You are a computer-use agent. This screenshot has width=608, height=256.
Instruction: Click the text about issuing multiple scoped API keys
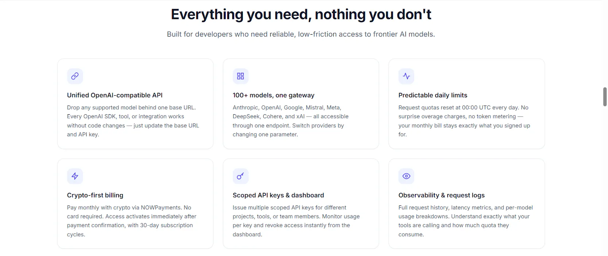[296, 221]
